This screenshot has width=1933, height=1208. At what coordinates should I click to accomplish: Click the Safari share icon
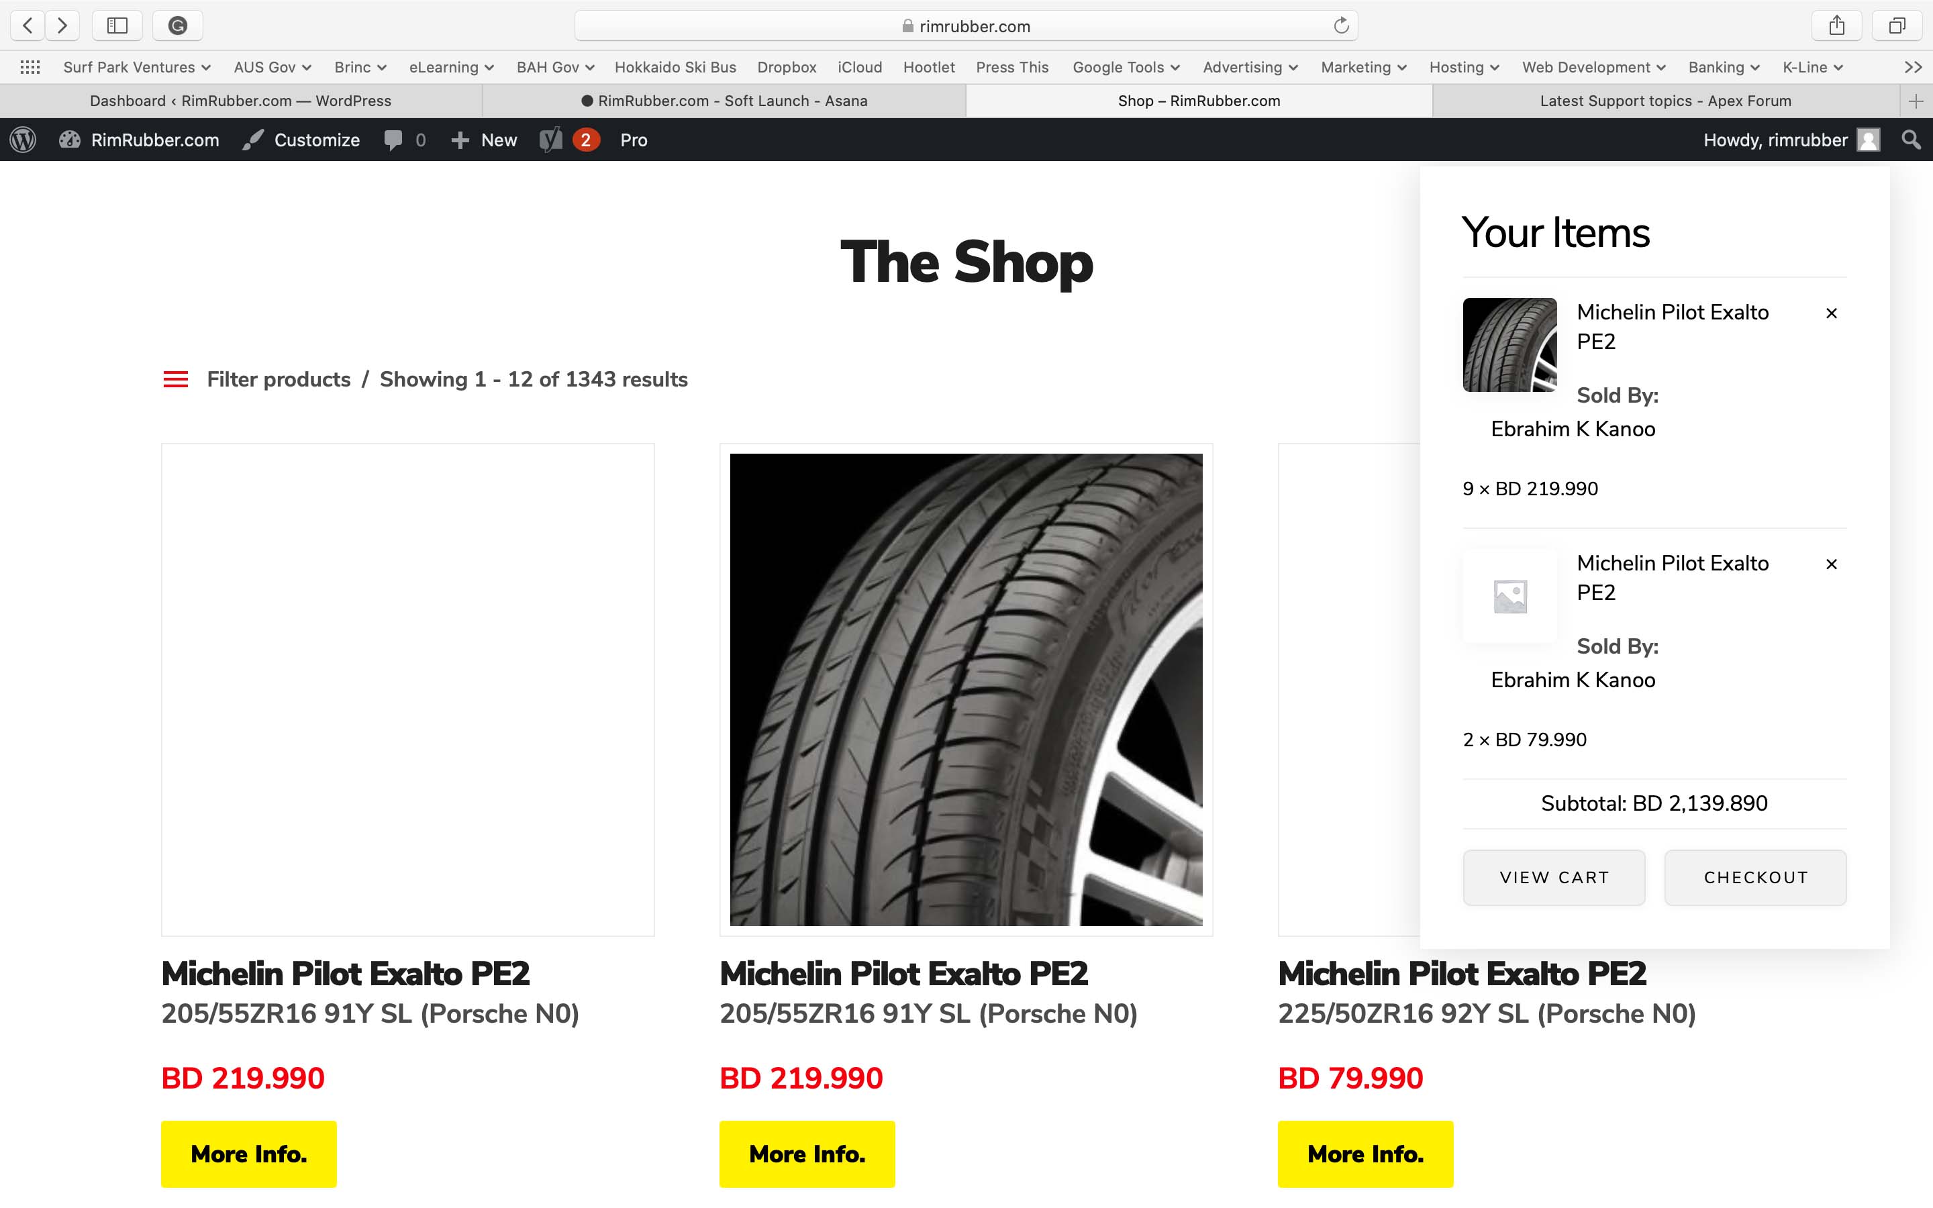[1836, 26]
